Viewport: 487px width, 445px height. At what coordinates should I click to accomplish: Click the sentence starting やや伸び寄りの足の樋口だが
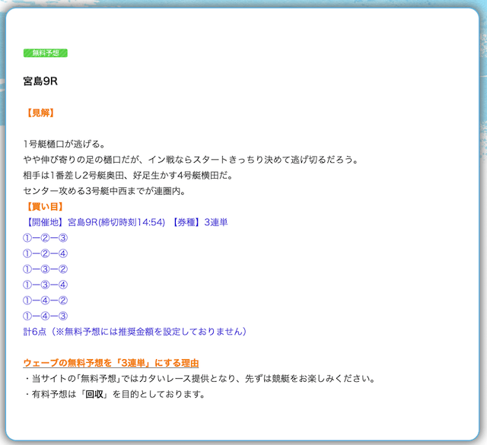[191, 160]
